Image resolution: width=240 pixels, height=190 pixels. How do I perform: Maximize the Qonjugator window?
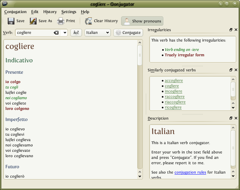tap(227, 3)
